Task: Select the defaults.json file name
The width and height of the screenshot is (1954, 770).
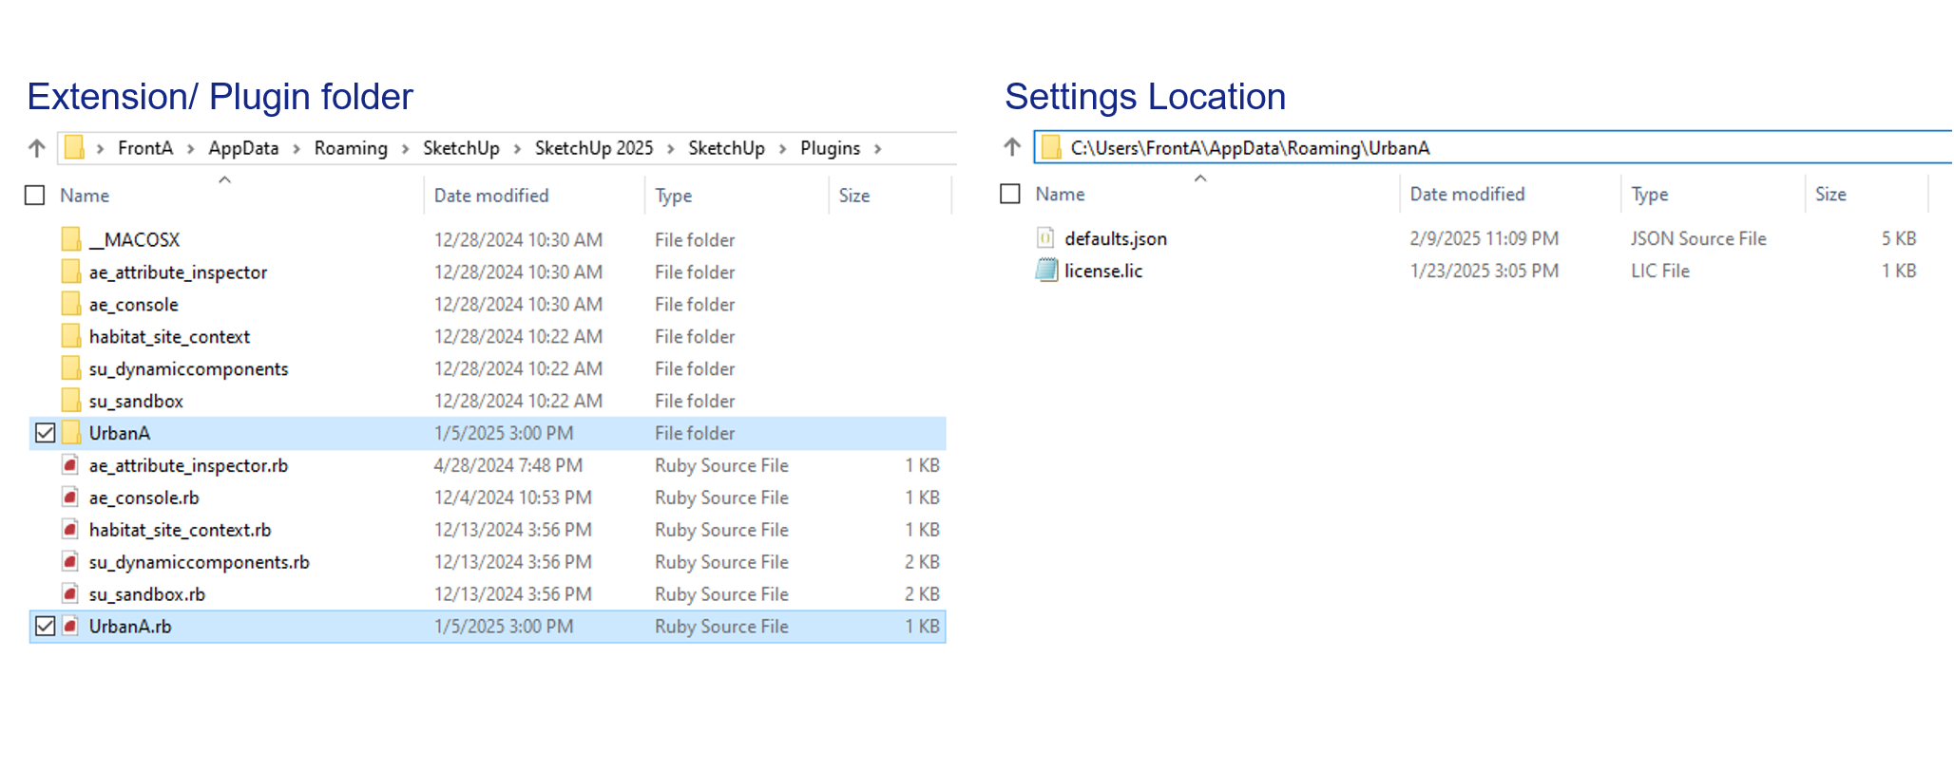Action: (1116, 238)
